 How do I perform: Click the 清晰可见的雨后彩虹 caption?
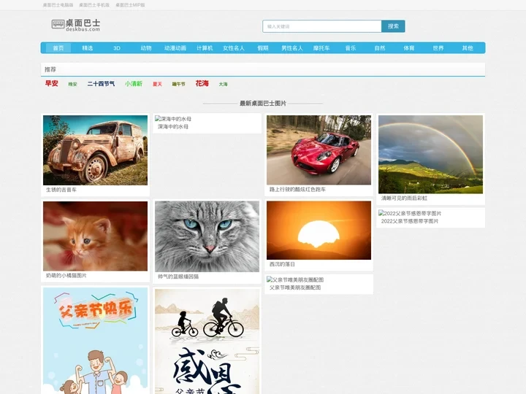[x=404, y=198]
